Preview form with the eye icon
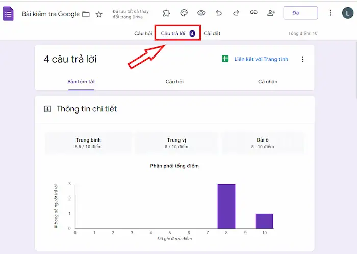 (x=201, y=13)
